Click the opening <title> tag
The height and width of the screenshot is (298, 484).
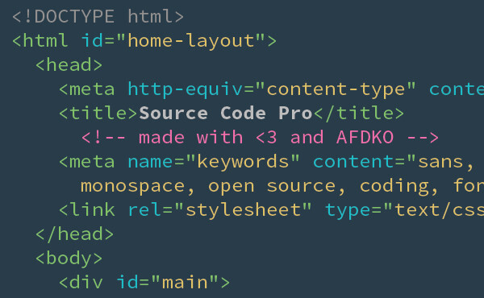(98, 113)
